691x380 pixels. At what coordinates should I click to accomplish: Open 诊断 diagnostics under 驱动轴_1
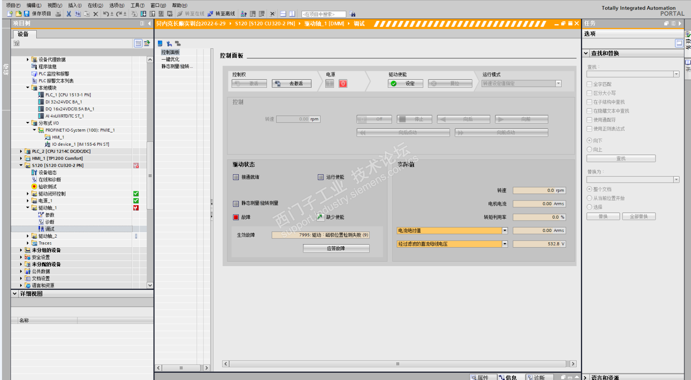point(50,222)
